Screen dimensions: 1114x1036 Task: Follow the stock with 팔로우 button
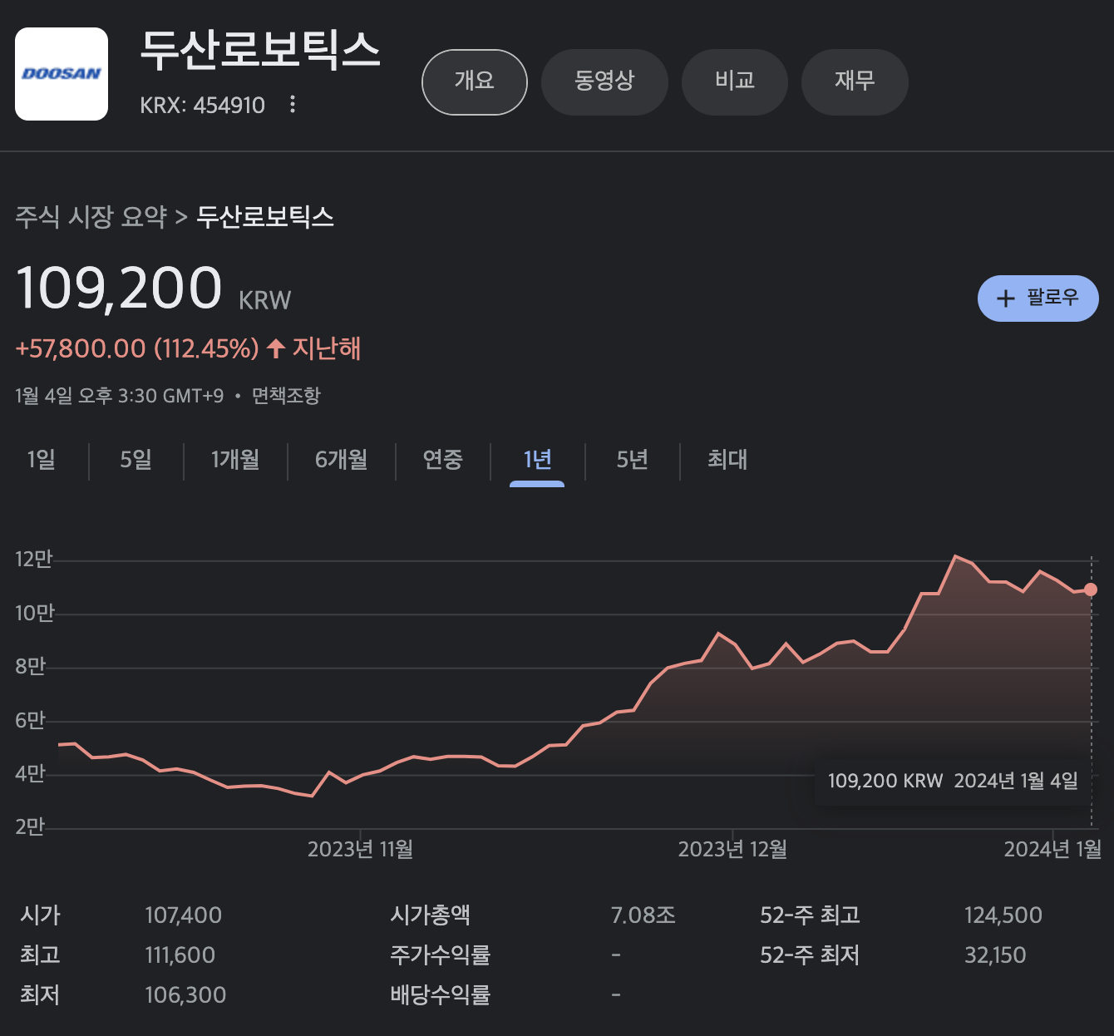point(1038,298)
